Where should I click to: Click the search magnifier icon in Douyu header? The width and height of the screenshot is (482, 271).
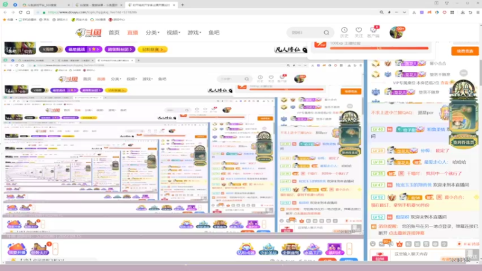327,33
